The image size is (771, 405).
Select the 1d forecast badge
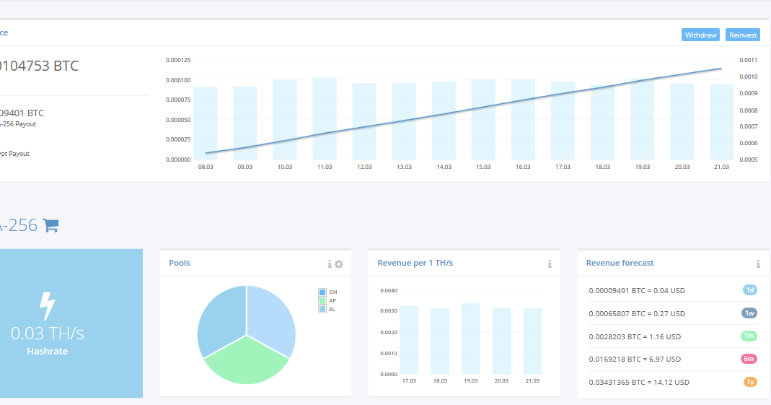[750, 290]
